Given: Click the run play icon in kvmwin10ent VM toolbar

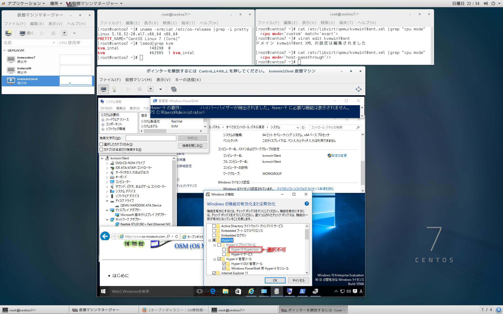Looking at the screenshot, I should tap(128, 89).
